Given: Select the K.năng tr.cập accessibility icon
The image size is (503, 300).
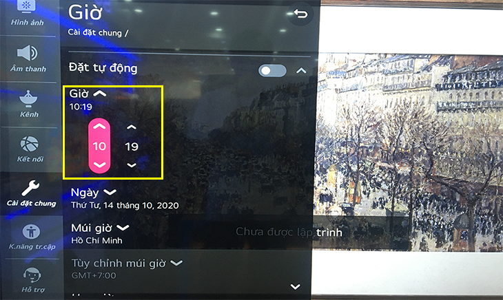Looking at the screenshot, I should pyautogui.click(x=31, y=231).
